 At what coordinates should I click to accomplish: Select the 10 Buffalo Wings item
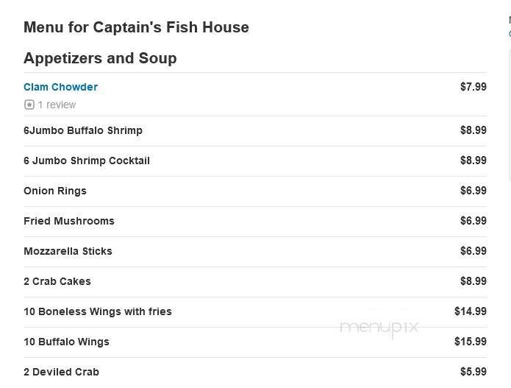pyautogui.click(x=66, y=342)
